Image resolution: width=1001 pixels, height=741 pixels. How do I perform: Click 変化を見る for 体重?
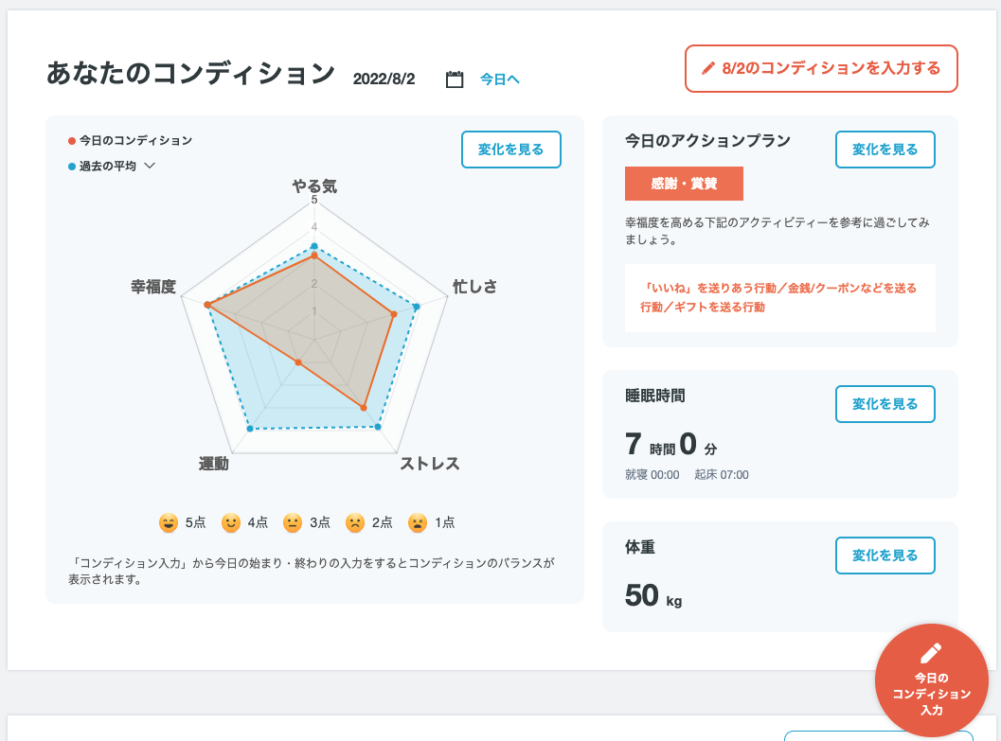[885, 556]
